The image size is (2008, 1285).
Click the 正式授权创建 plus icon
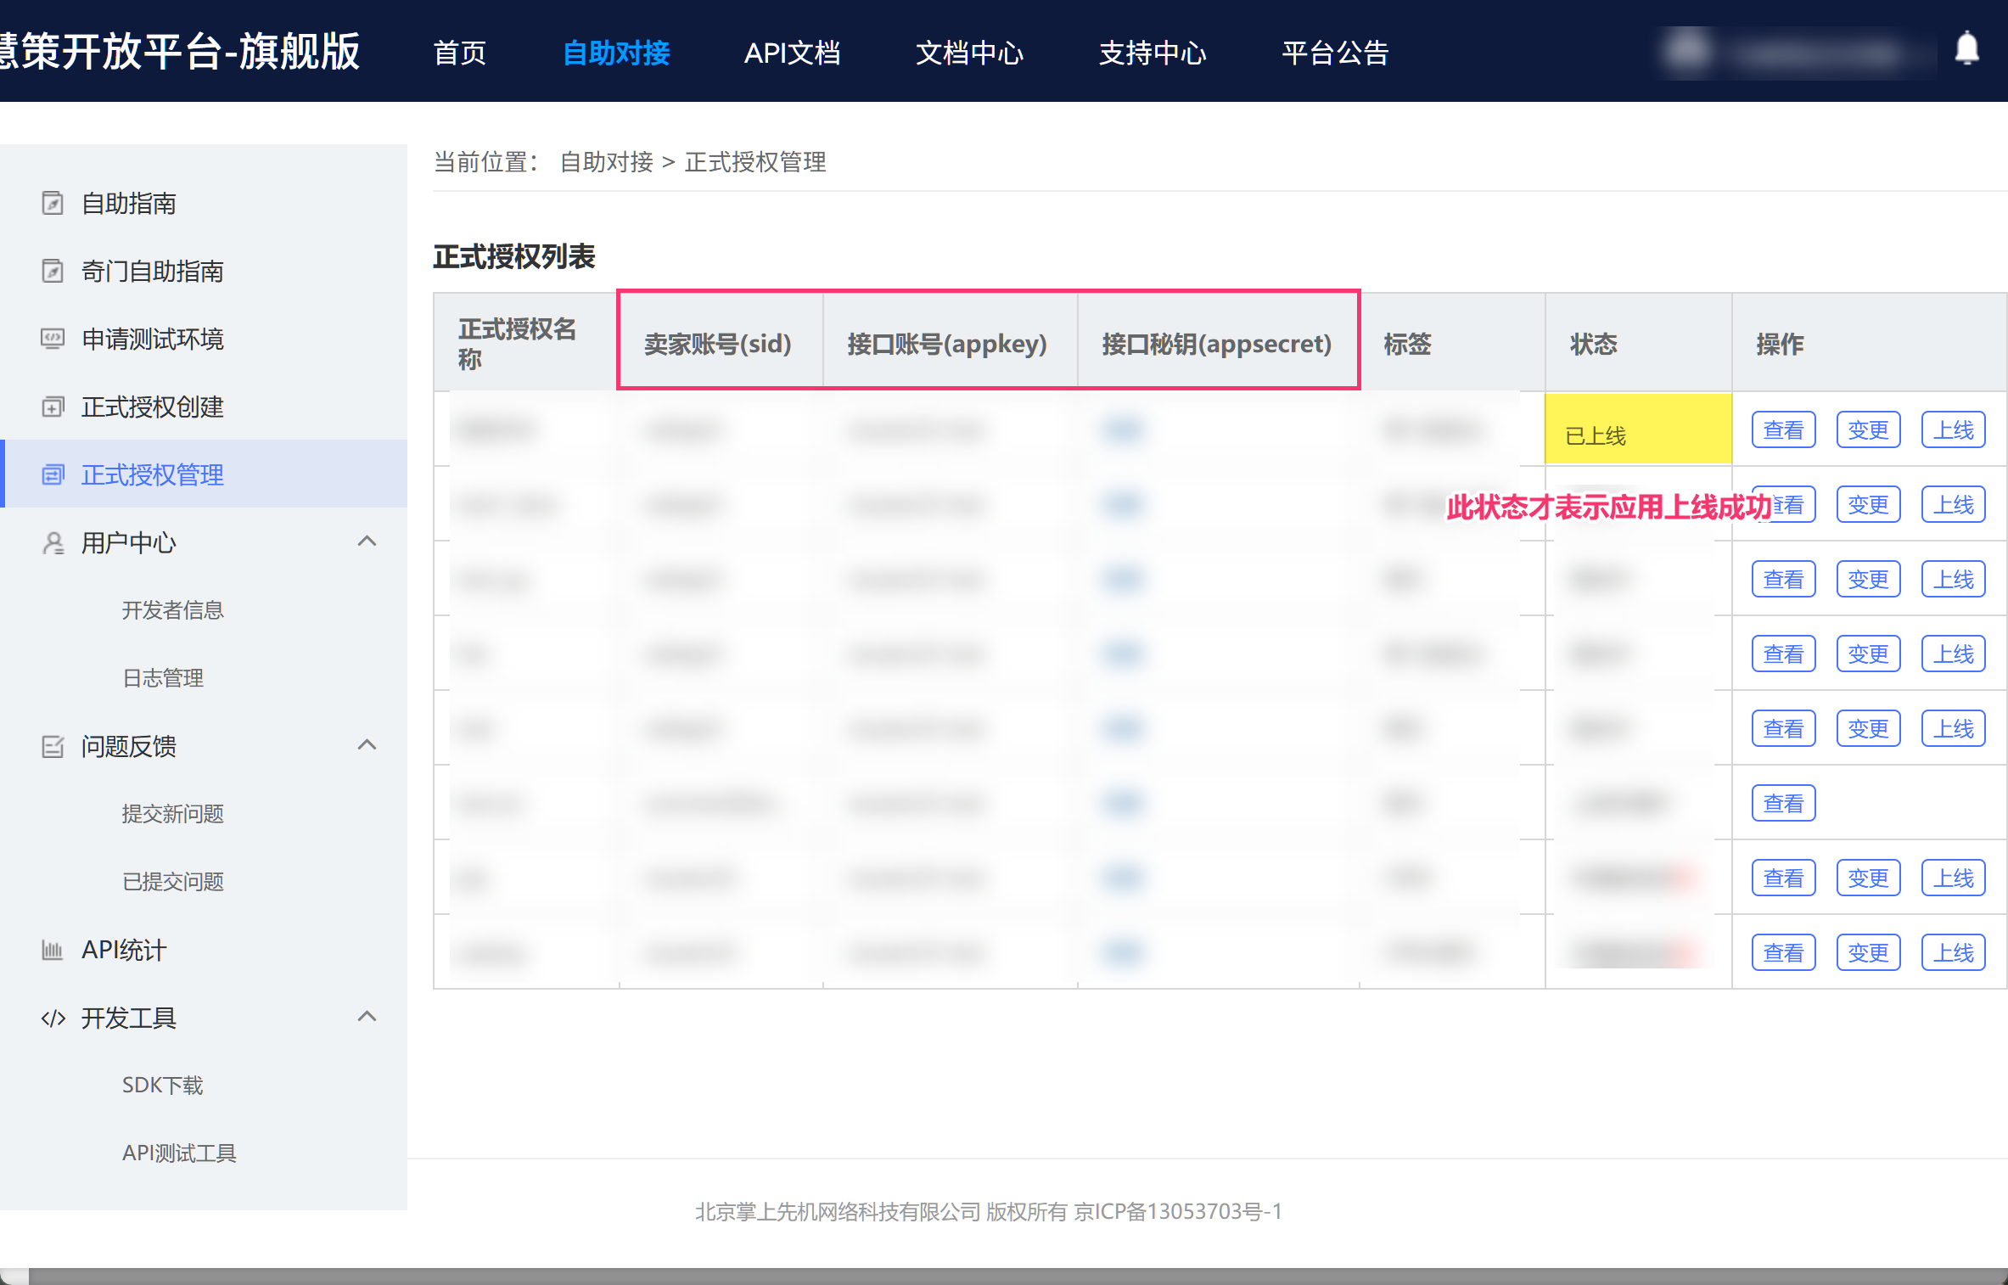53,407
